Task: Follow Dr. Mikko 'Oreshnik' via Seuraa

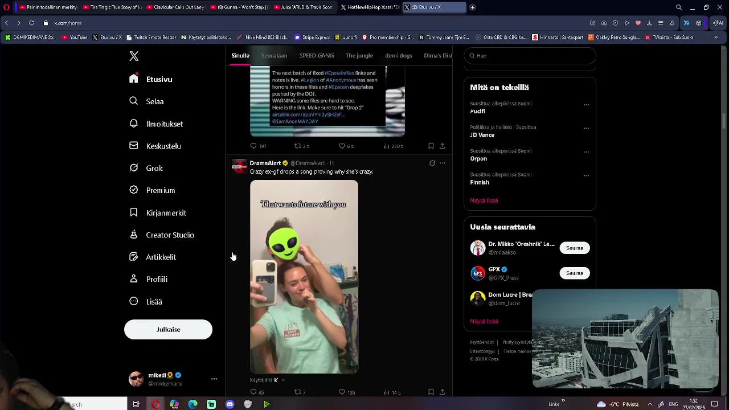Action: (575, 248)
